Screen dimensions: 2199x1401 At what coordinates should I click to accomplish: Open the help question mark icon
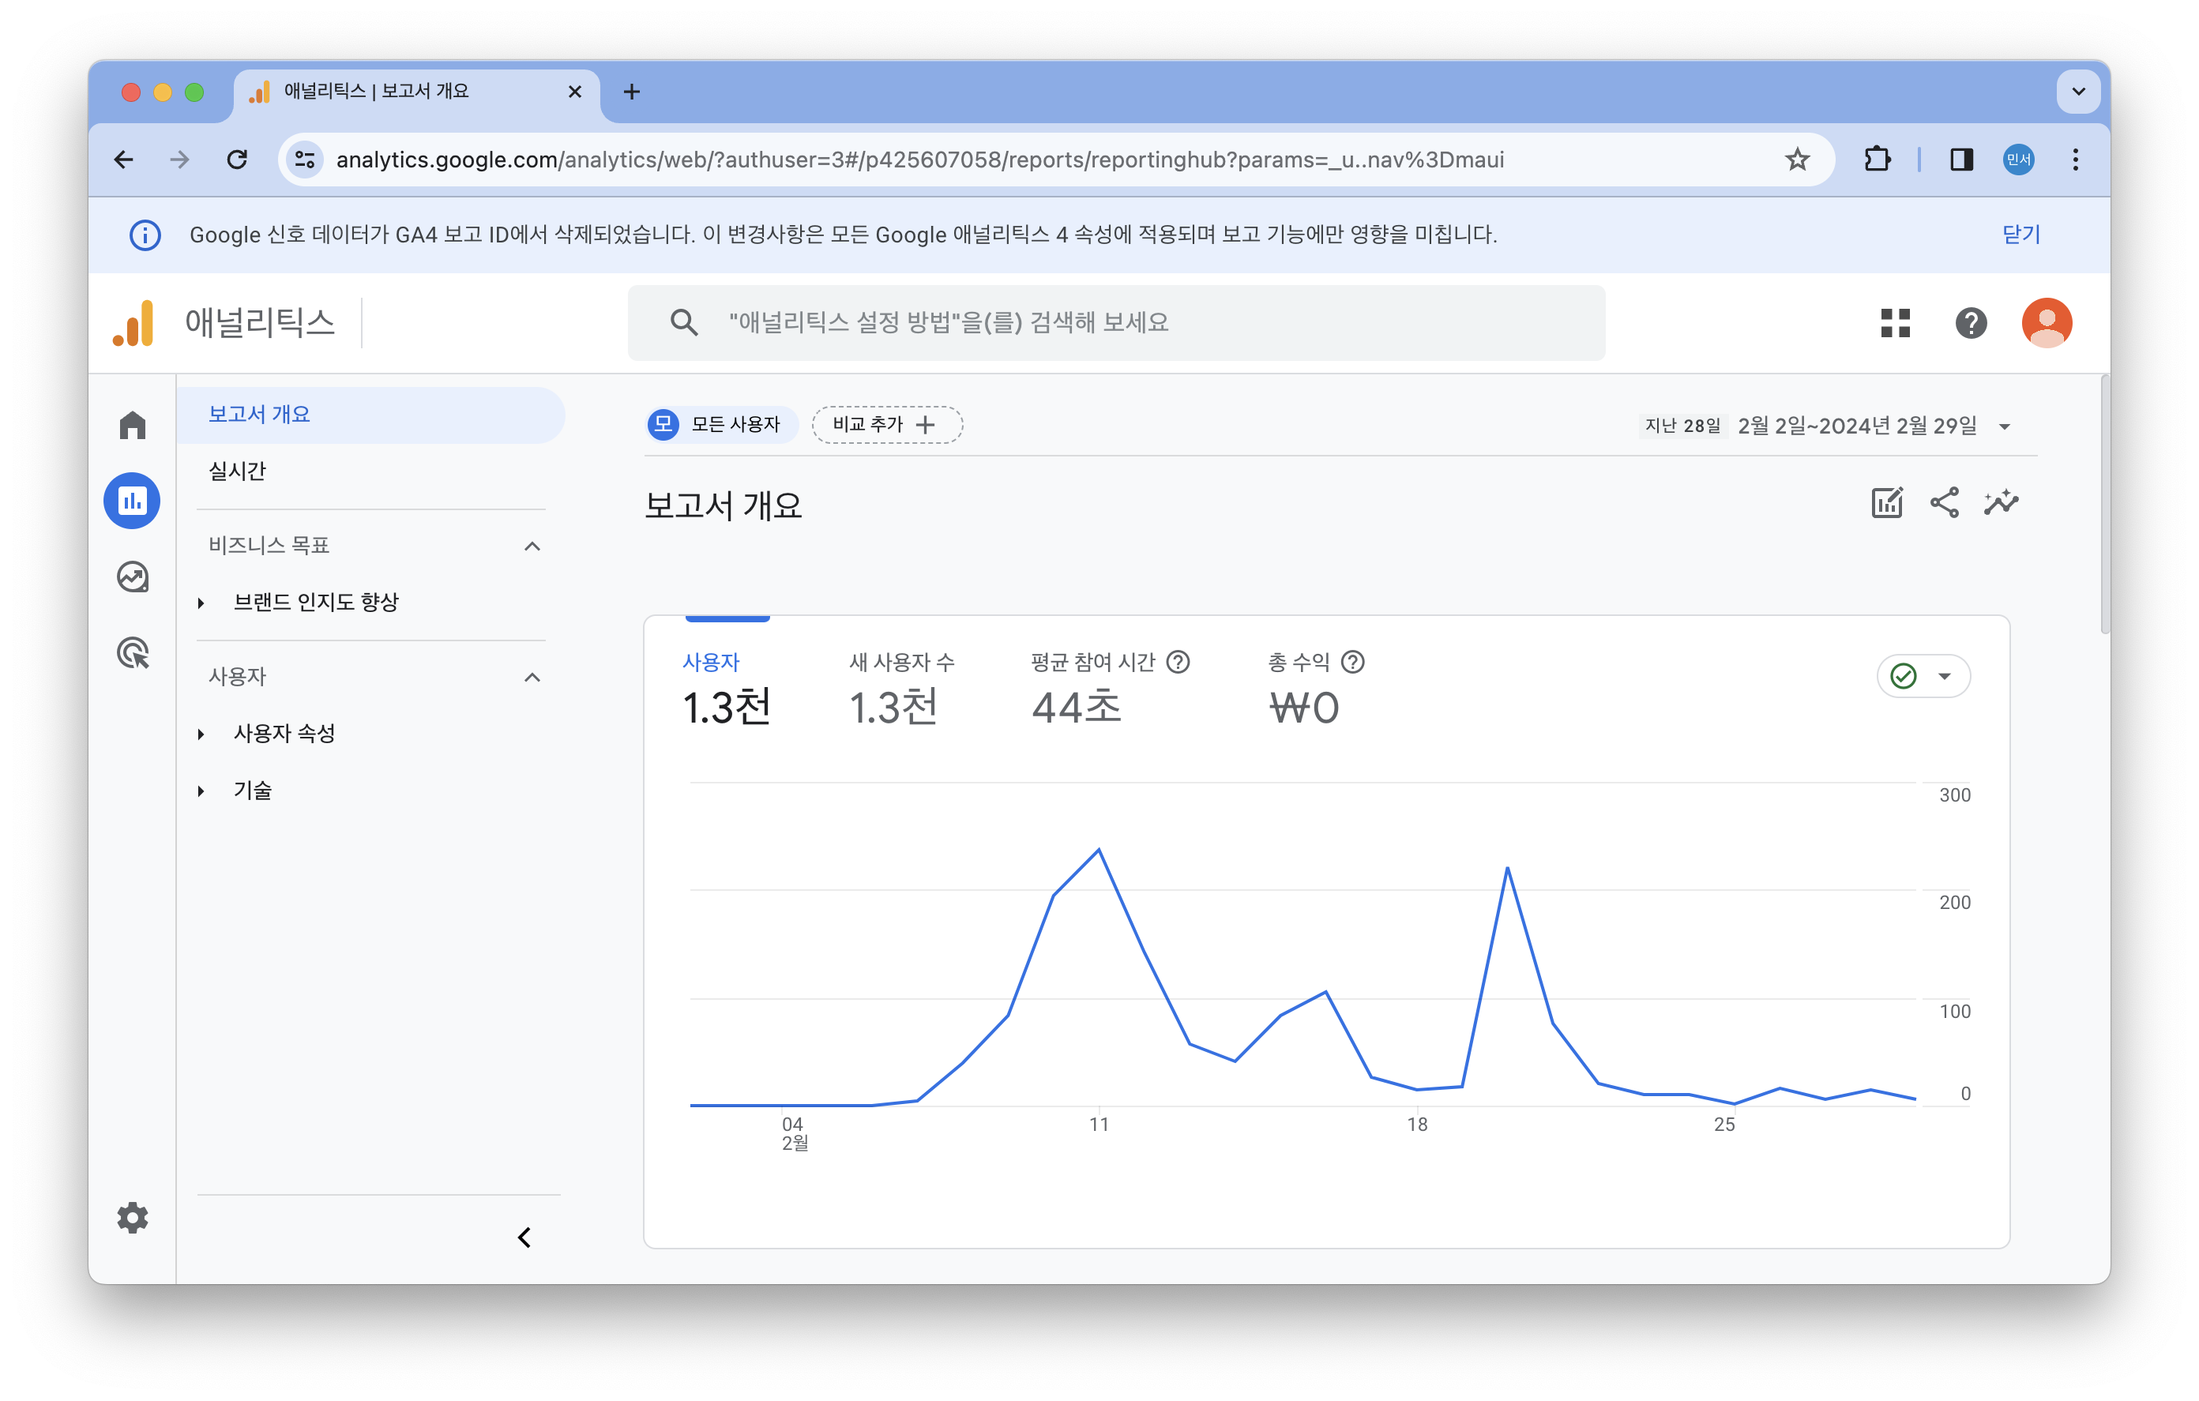(x=1971, y=322)
